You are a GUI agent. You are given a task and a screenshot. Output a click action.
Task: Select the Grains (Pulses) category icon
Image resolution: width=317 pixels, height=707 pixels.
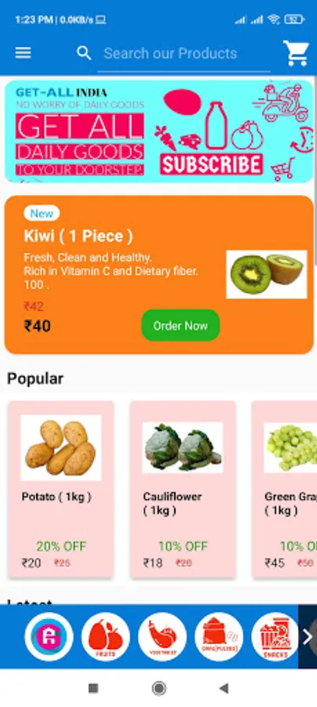[219, 636]
